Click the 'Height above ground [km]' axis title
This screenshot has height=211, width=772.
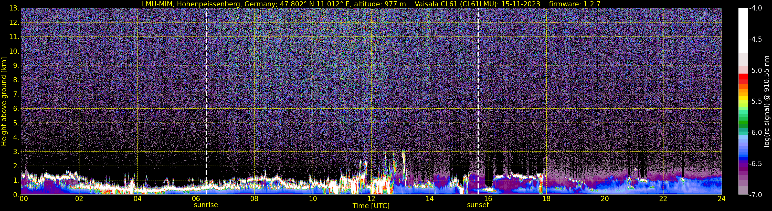(4, 102)
